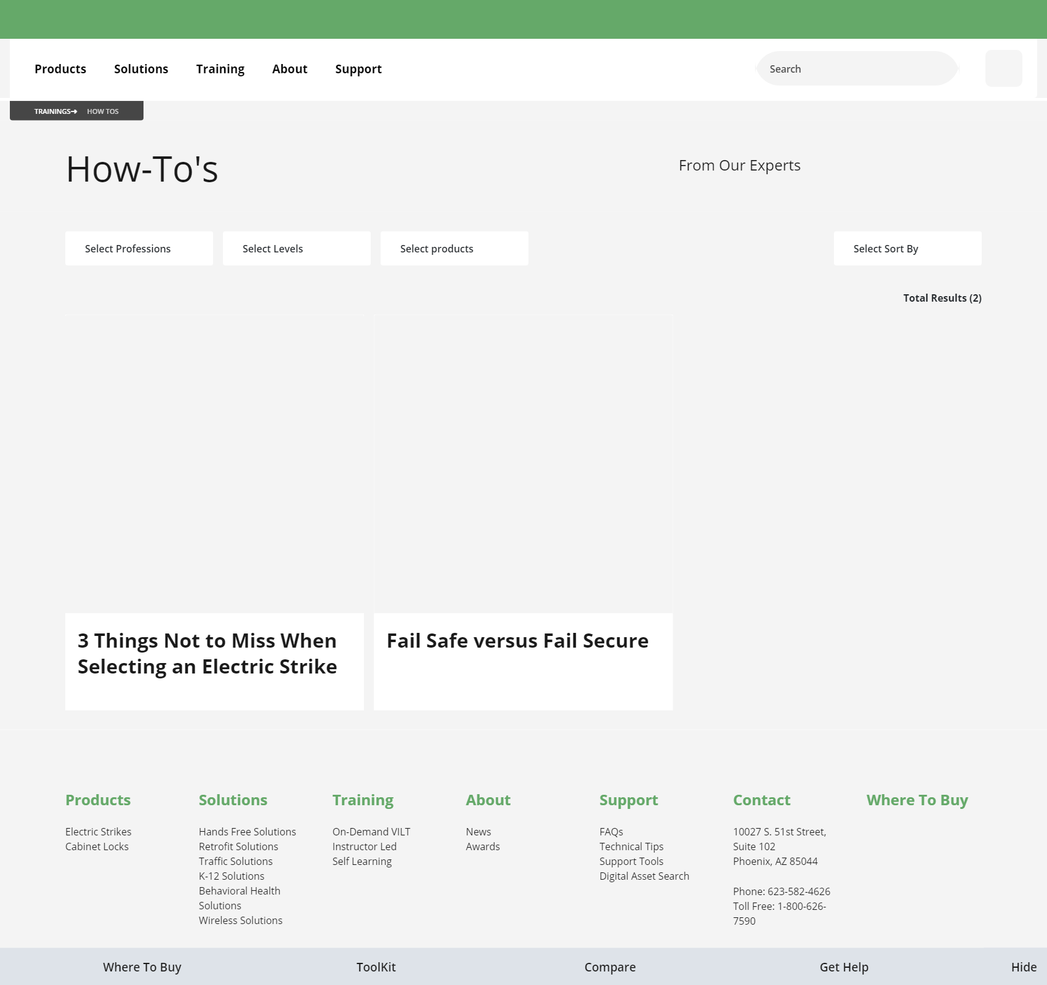This screenshot has height=985, width=1047.
Task: Open Hands Free Solutions link
Action: tap(248, 832)
